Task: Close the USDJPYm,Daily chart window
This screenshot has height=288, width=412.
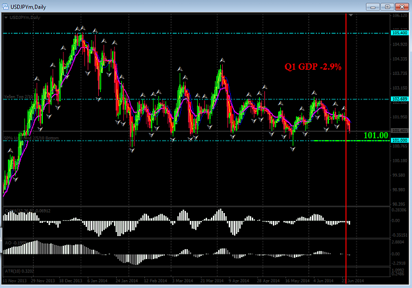Action: point(401,7)
